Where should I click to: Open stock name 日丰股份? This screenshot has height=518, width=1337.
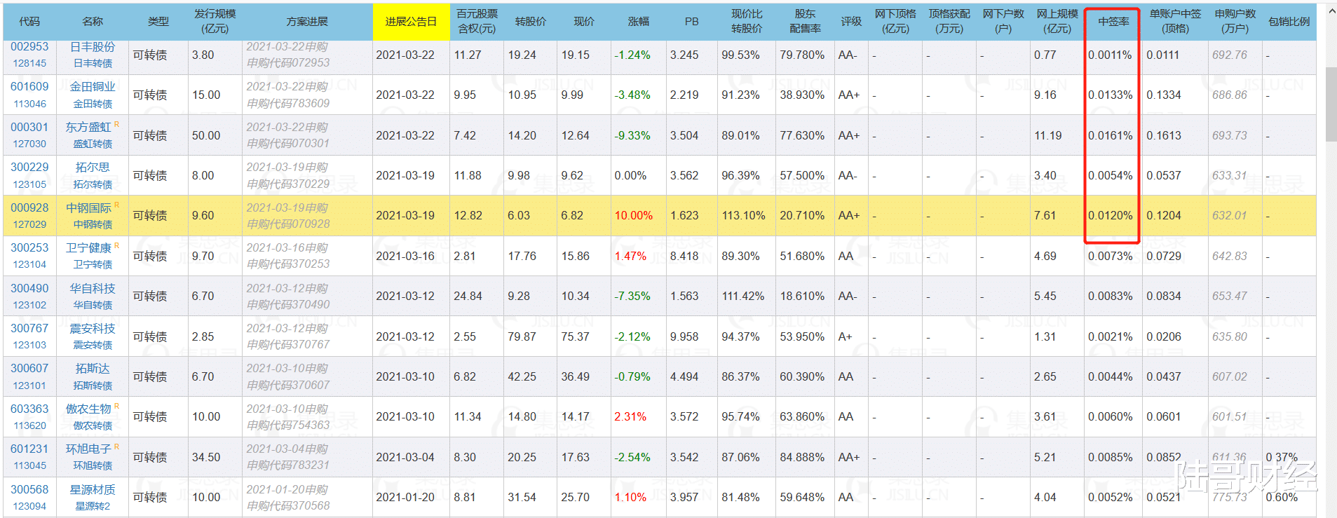(93, 47)
